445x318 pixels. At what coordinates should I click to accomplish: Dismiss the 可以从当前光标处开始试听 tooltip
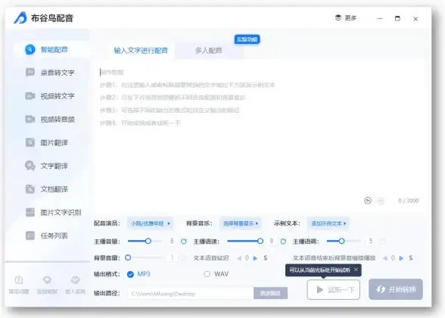tap(356, 270)
